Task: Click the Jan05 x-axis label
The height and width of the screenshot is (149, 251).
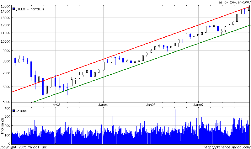Action: [x=151, y=105]
